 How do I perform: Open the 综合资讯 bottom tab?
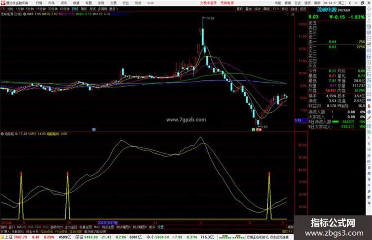pyautogui.click(x=47, y=232)
